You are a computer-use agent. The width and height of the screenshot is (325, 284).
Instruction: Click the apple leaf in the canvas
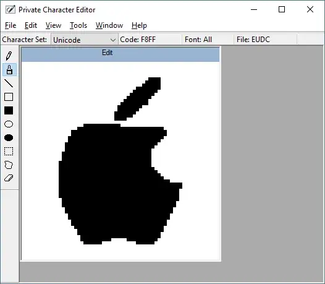(x=138, y=99)
